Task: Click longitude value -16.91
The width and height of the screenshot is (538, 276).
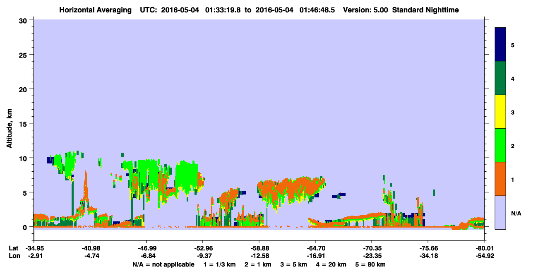Action: click(315, 256)
